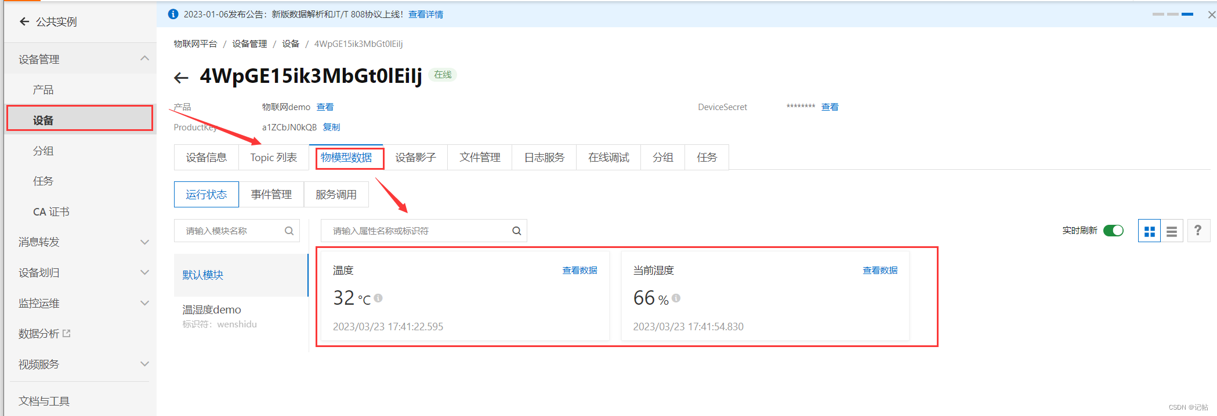Screen dimensions: 1217x416
Task: Select the 服务调用 sub-tab
Action: click(x=336, y=194)
